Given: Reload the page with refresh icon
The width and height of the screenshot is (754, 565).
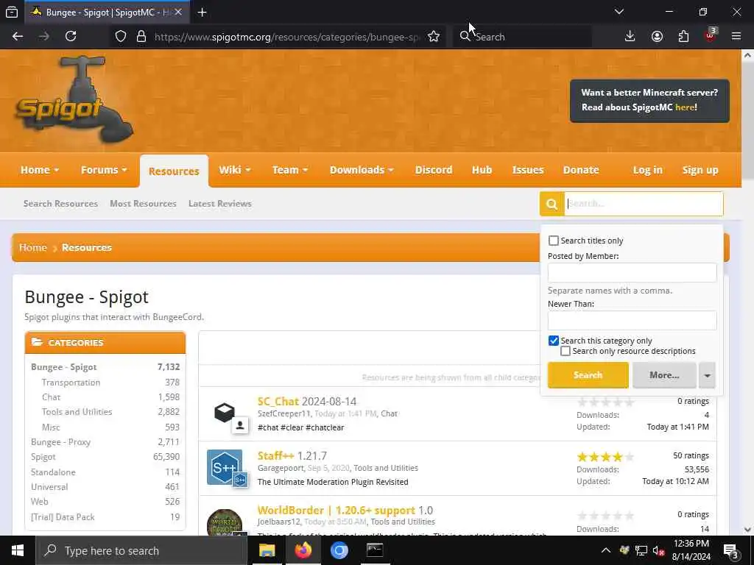Looking at the screenshot, I should pyautogui.click(x=71, y=37).
